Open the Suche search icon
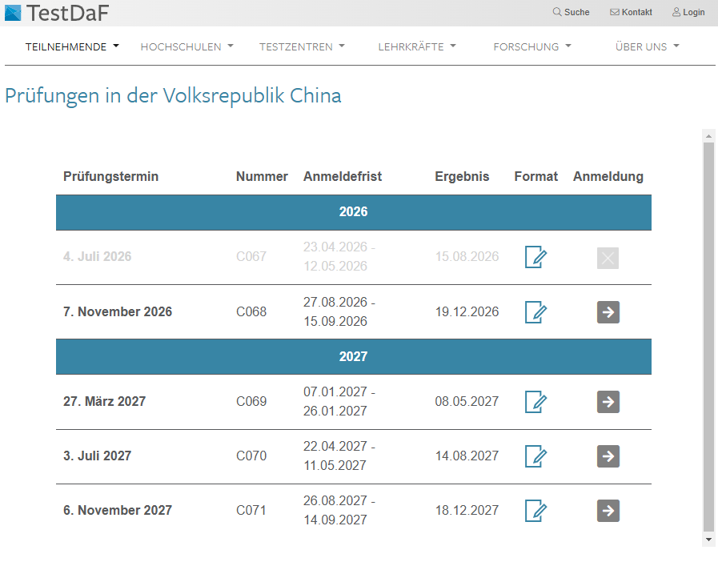This screenshot has height=566, width=718. 571,12
